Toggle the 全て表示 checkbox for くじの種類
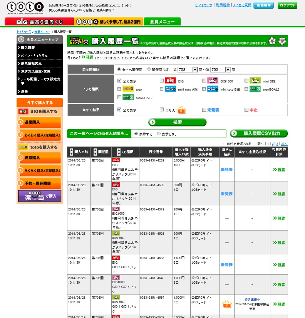The image size is (305, 318). coord(119,81)
